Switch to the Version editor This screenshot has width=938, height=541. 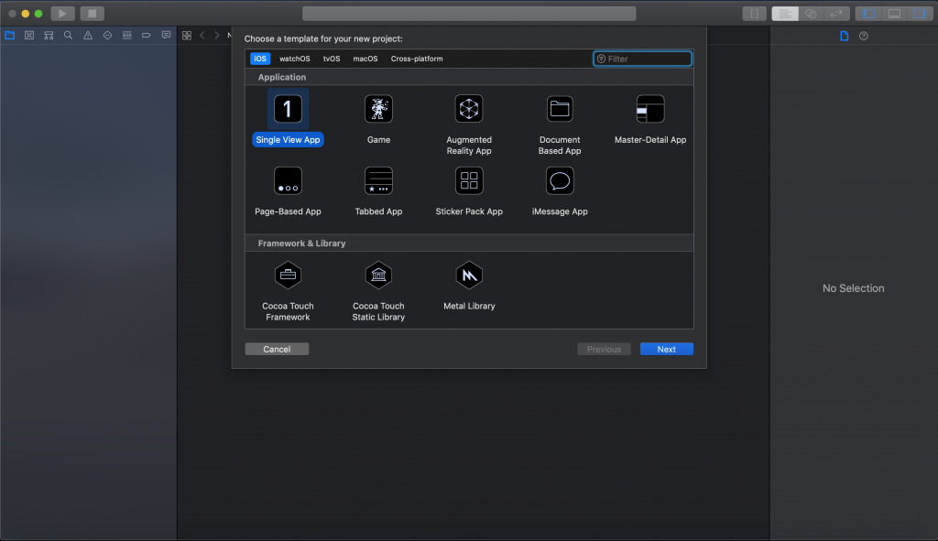pyautogui.click(x=837, y=13)
